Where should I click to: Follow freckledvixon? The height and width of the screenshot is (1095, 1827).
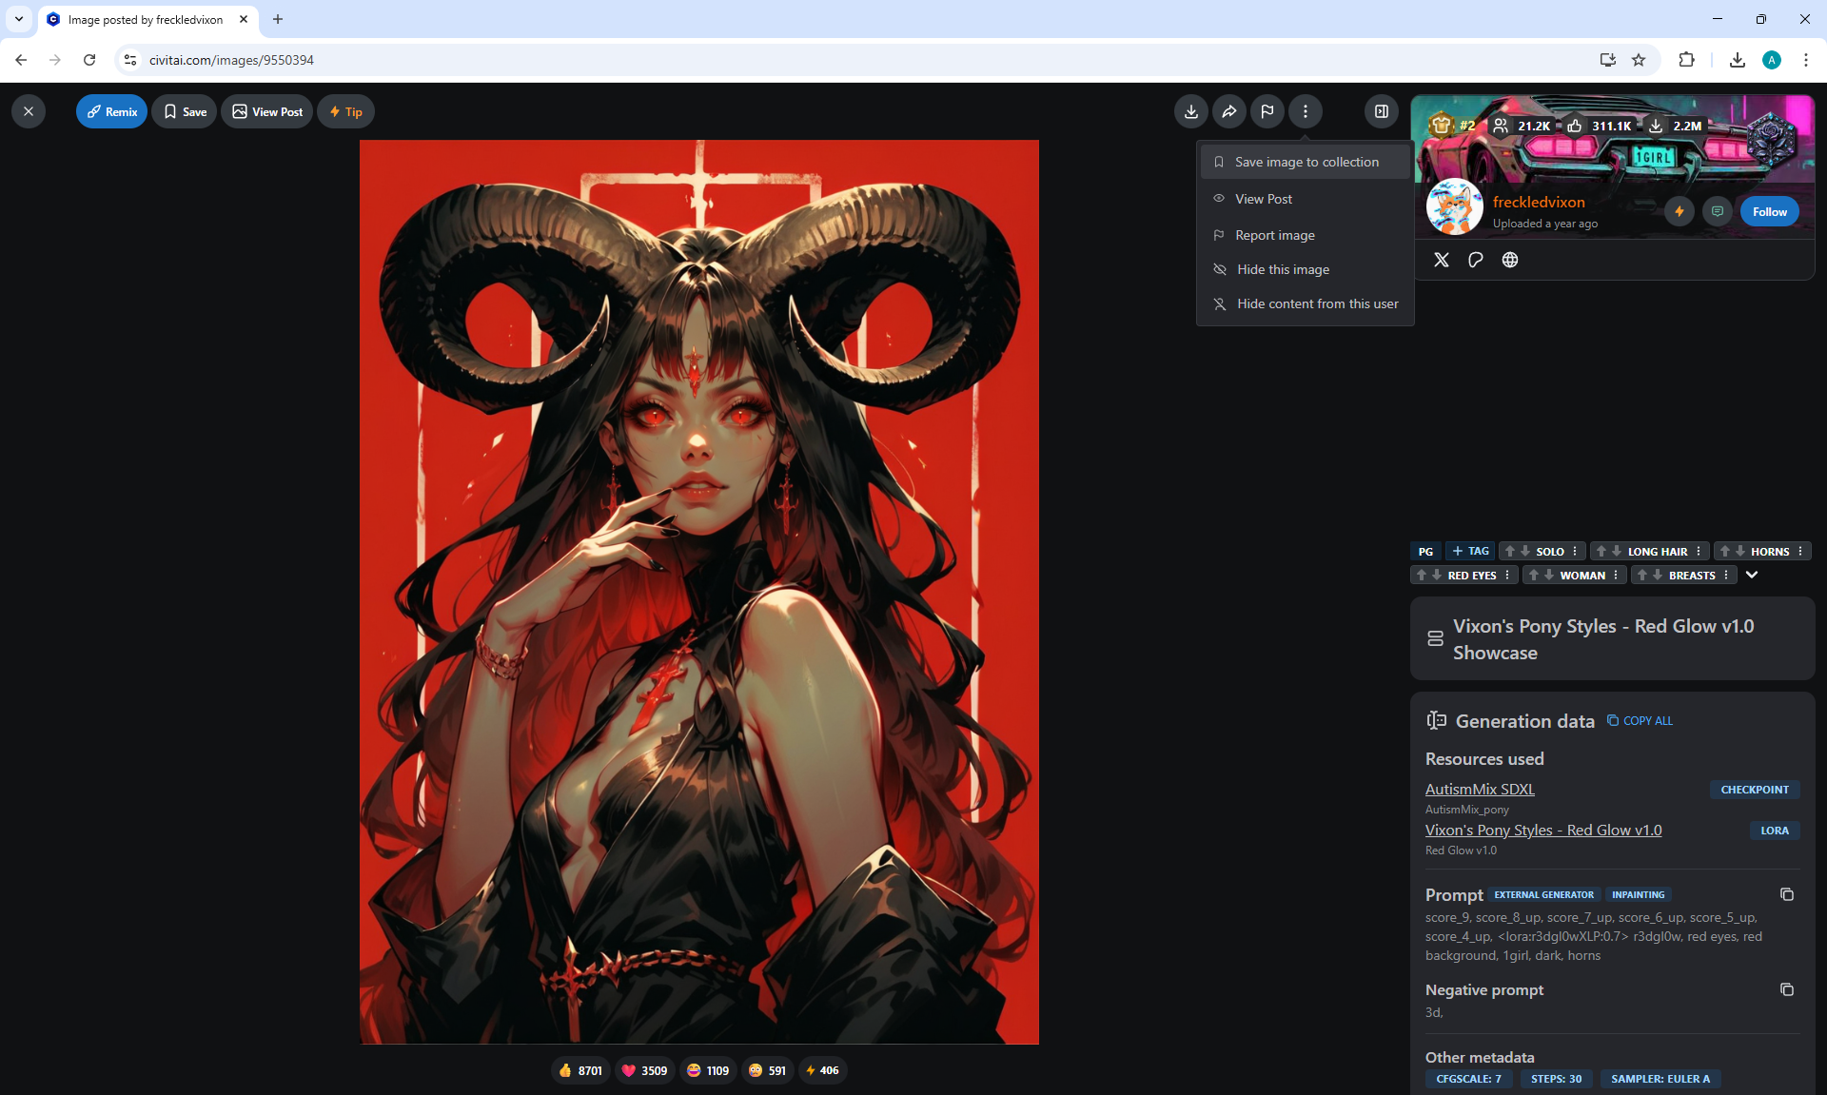point(1769,211)
